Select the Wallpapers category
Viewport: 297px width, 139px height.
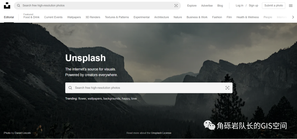click(74, 17)
